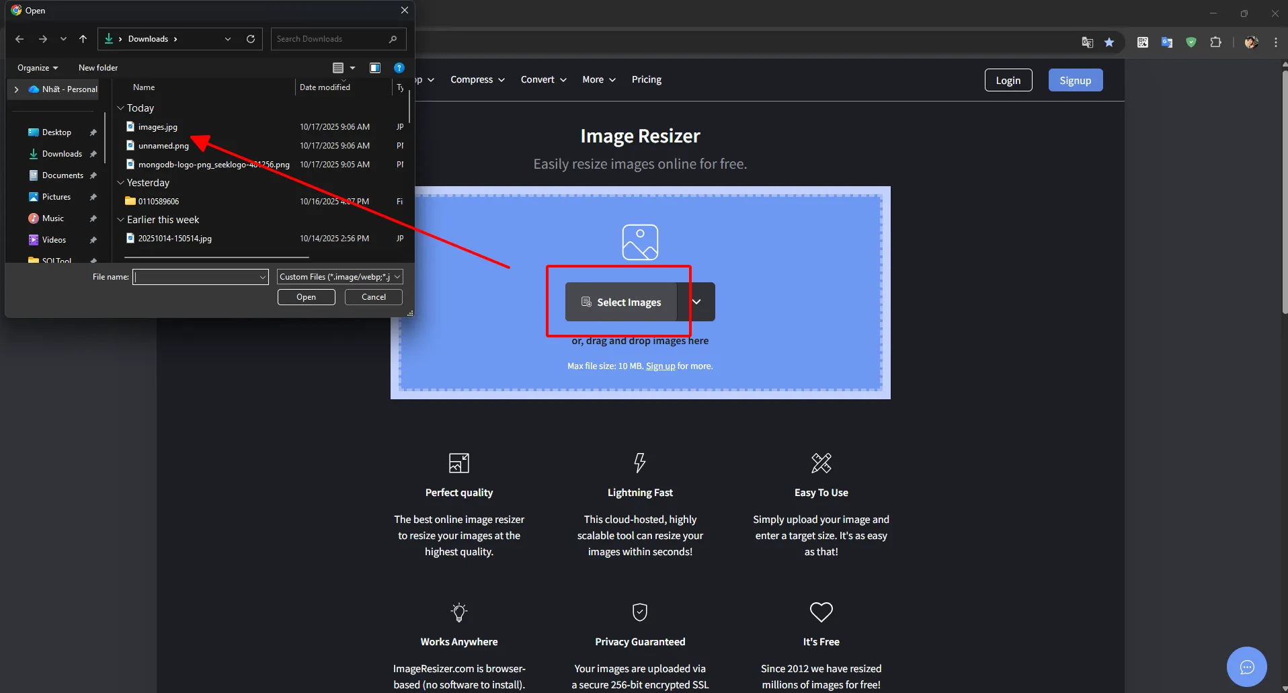
Task: Open the Chrome three-dot menu
Action: (x=1276, y=42)
